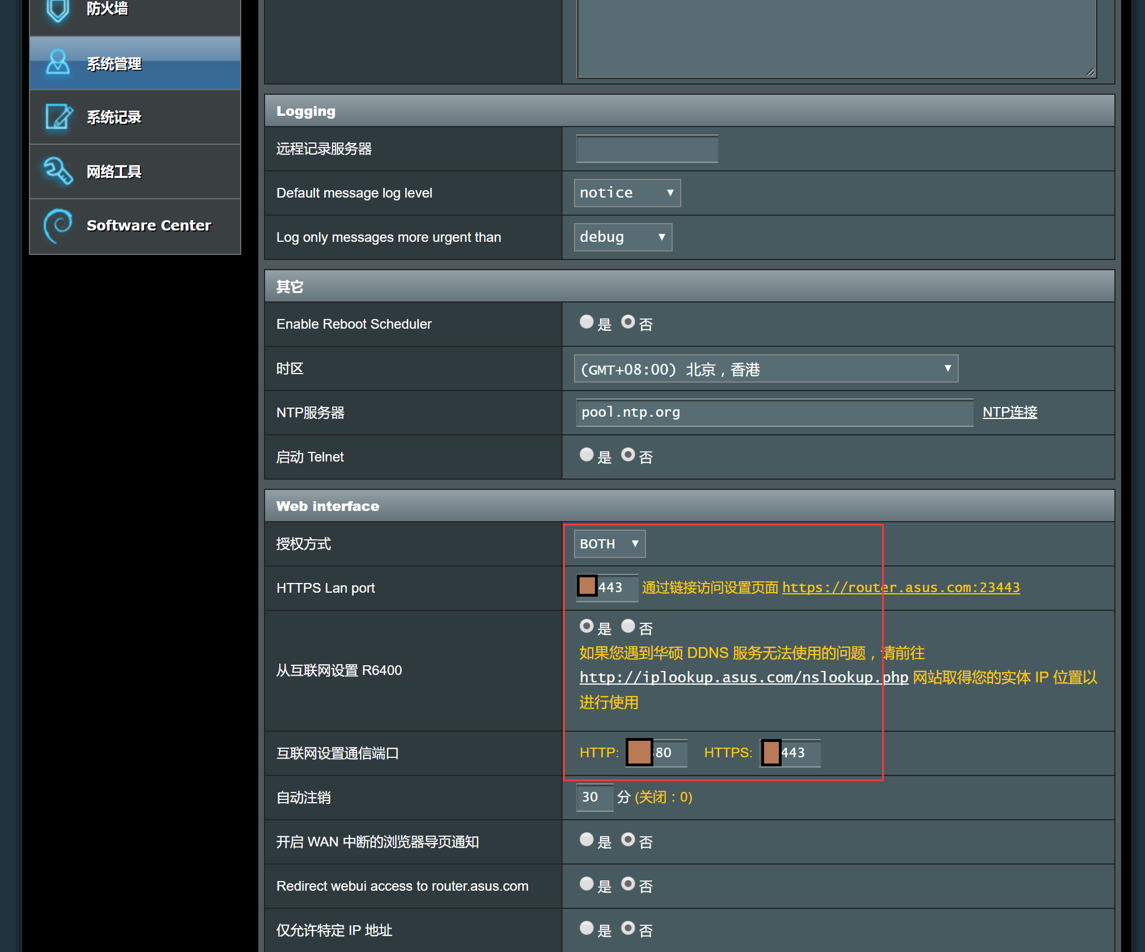Select 否 for 从互联网设置 R6400
Viewport: 1145px width, 952px height.
pyautogui.click(x=628, y=626)
